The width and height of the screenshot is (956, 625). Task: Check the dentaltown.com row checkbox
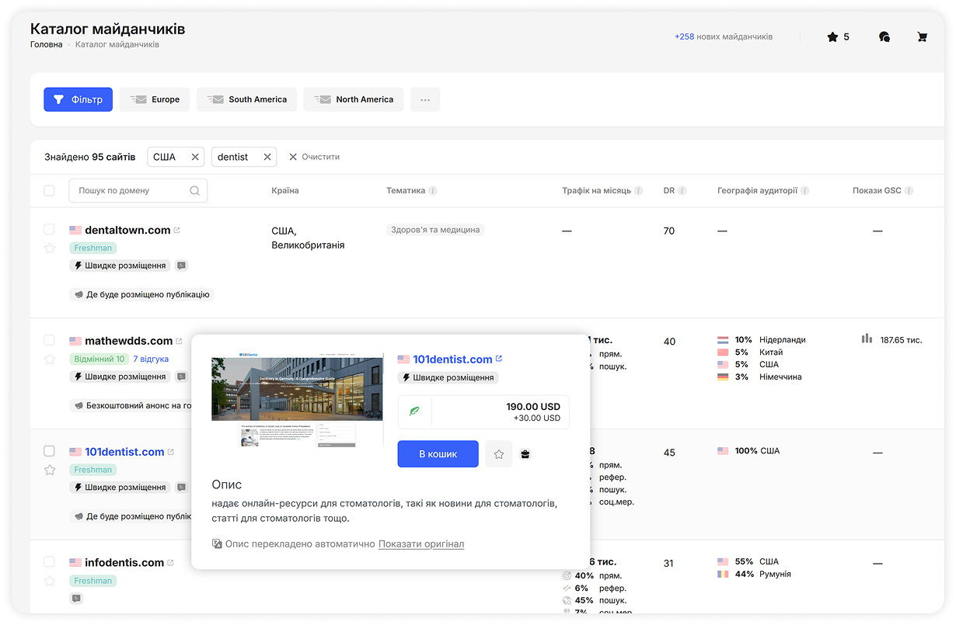(50, 230)
